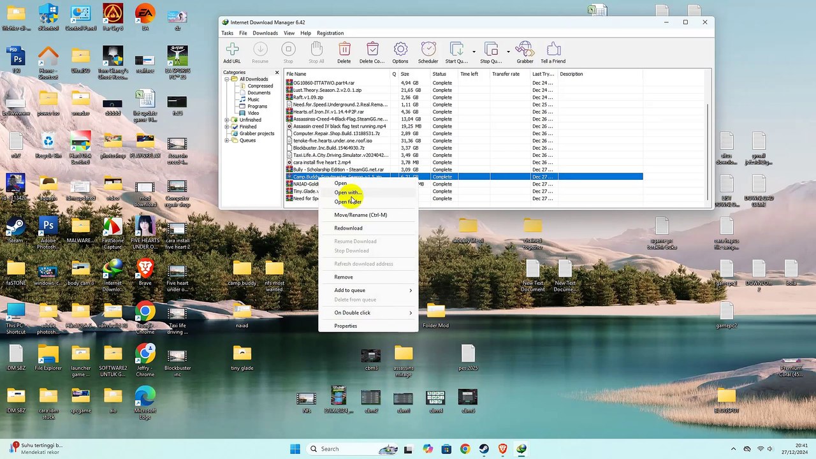Select the Video category
Image resolution: width=816 pixels, height=459 pixels.
(x=253, y=113)
